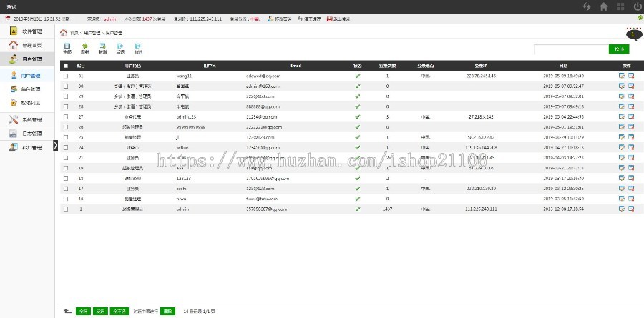Toggle the select-all checkbox in table header
Screen dimensions: 644x318
click(66, 66)
